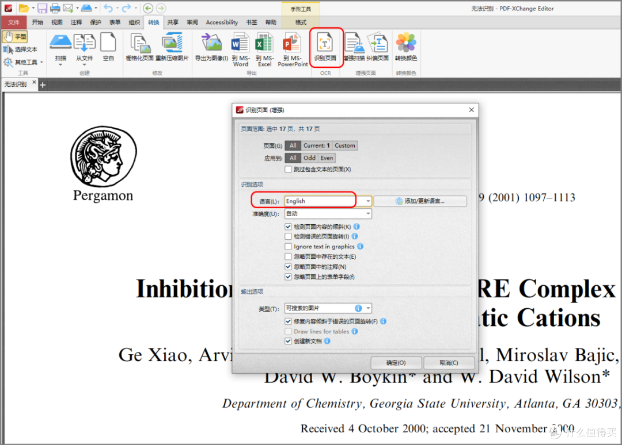Switch to the 组织 Organize tab

(x=134, y=22)
